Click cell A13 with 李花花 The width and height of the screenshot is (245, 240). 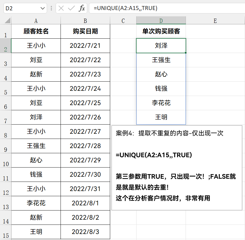(36, 203)
